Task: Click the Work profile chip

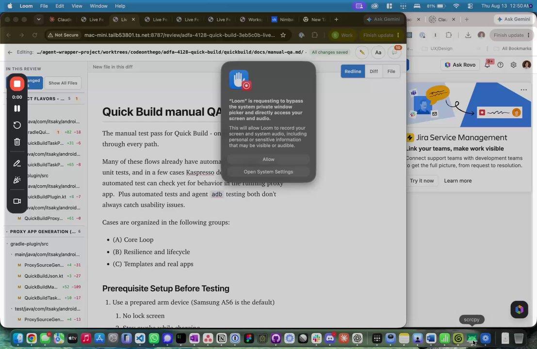Action: tap(342, 35)
